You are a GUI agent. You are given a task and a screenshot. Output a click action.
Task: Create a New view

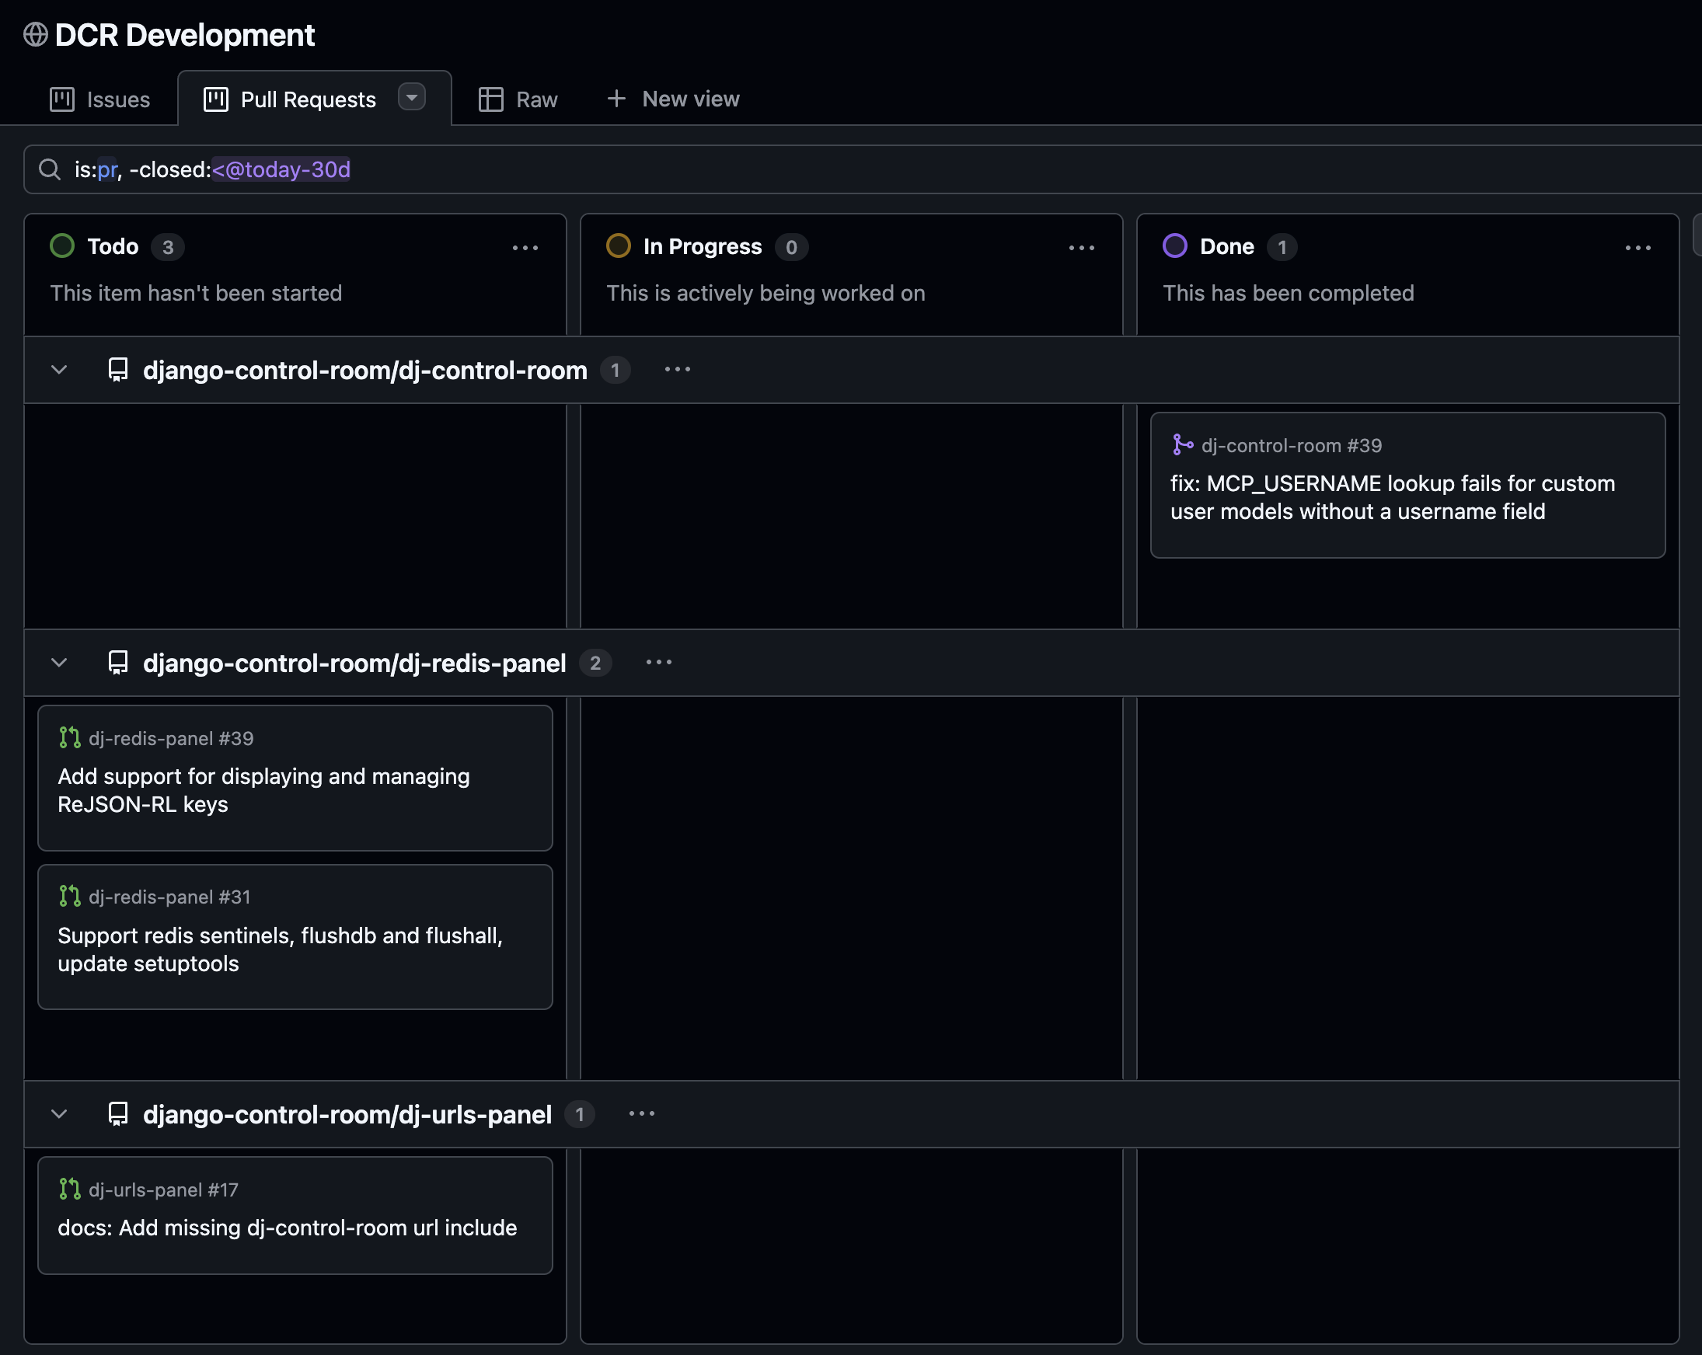click(x=673, y=99)
